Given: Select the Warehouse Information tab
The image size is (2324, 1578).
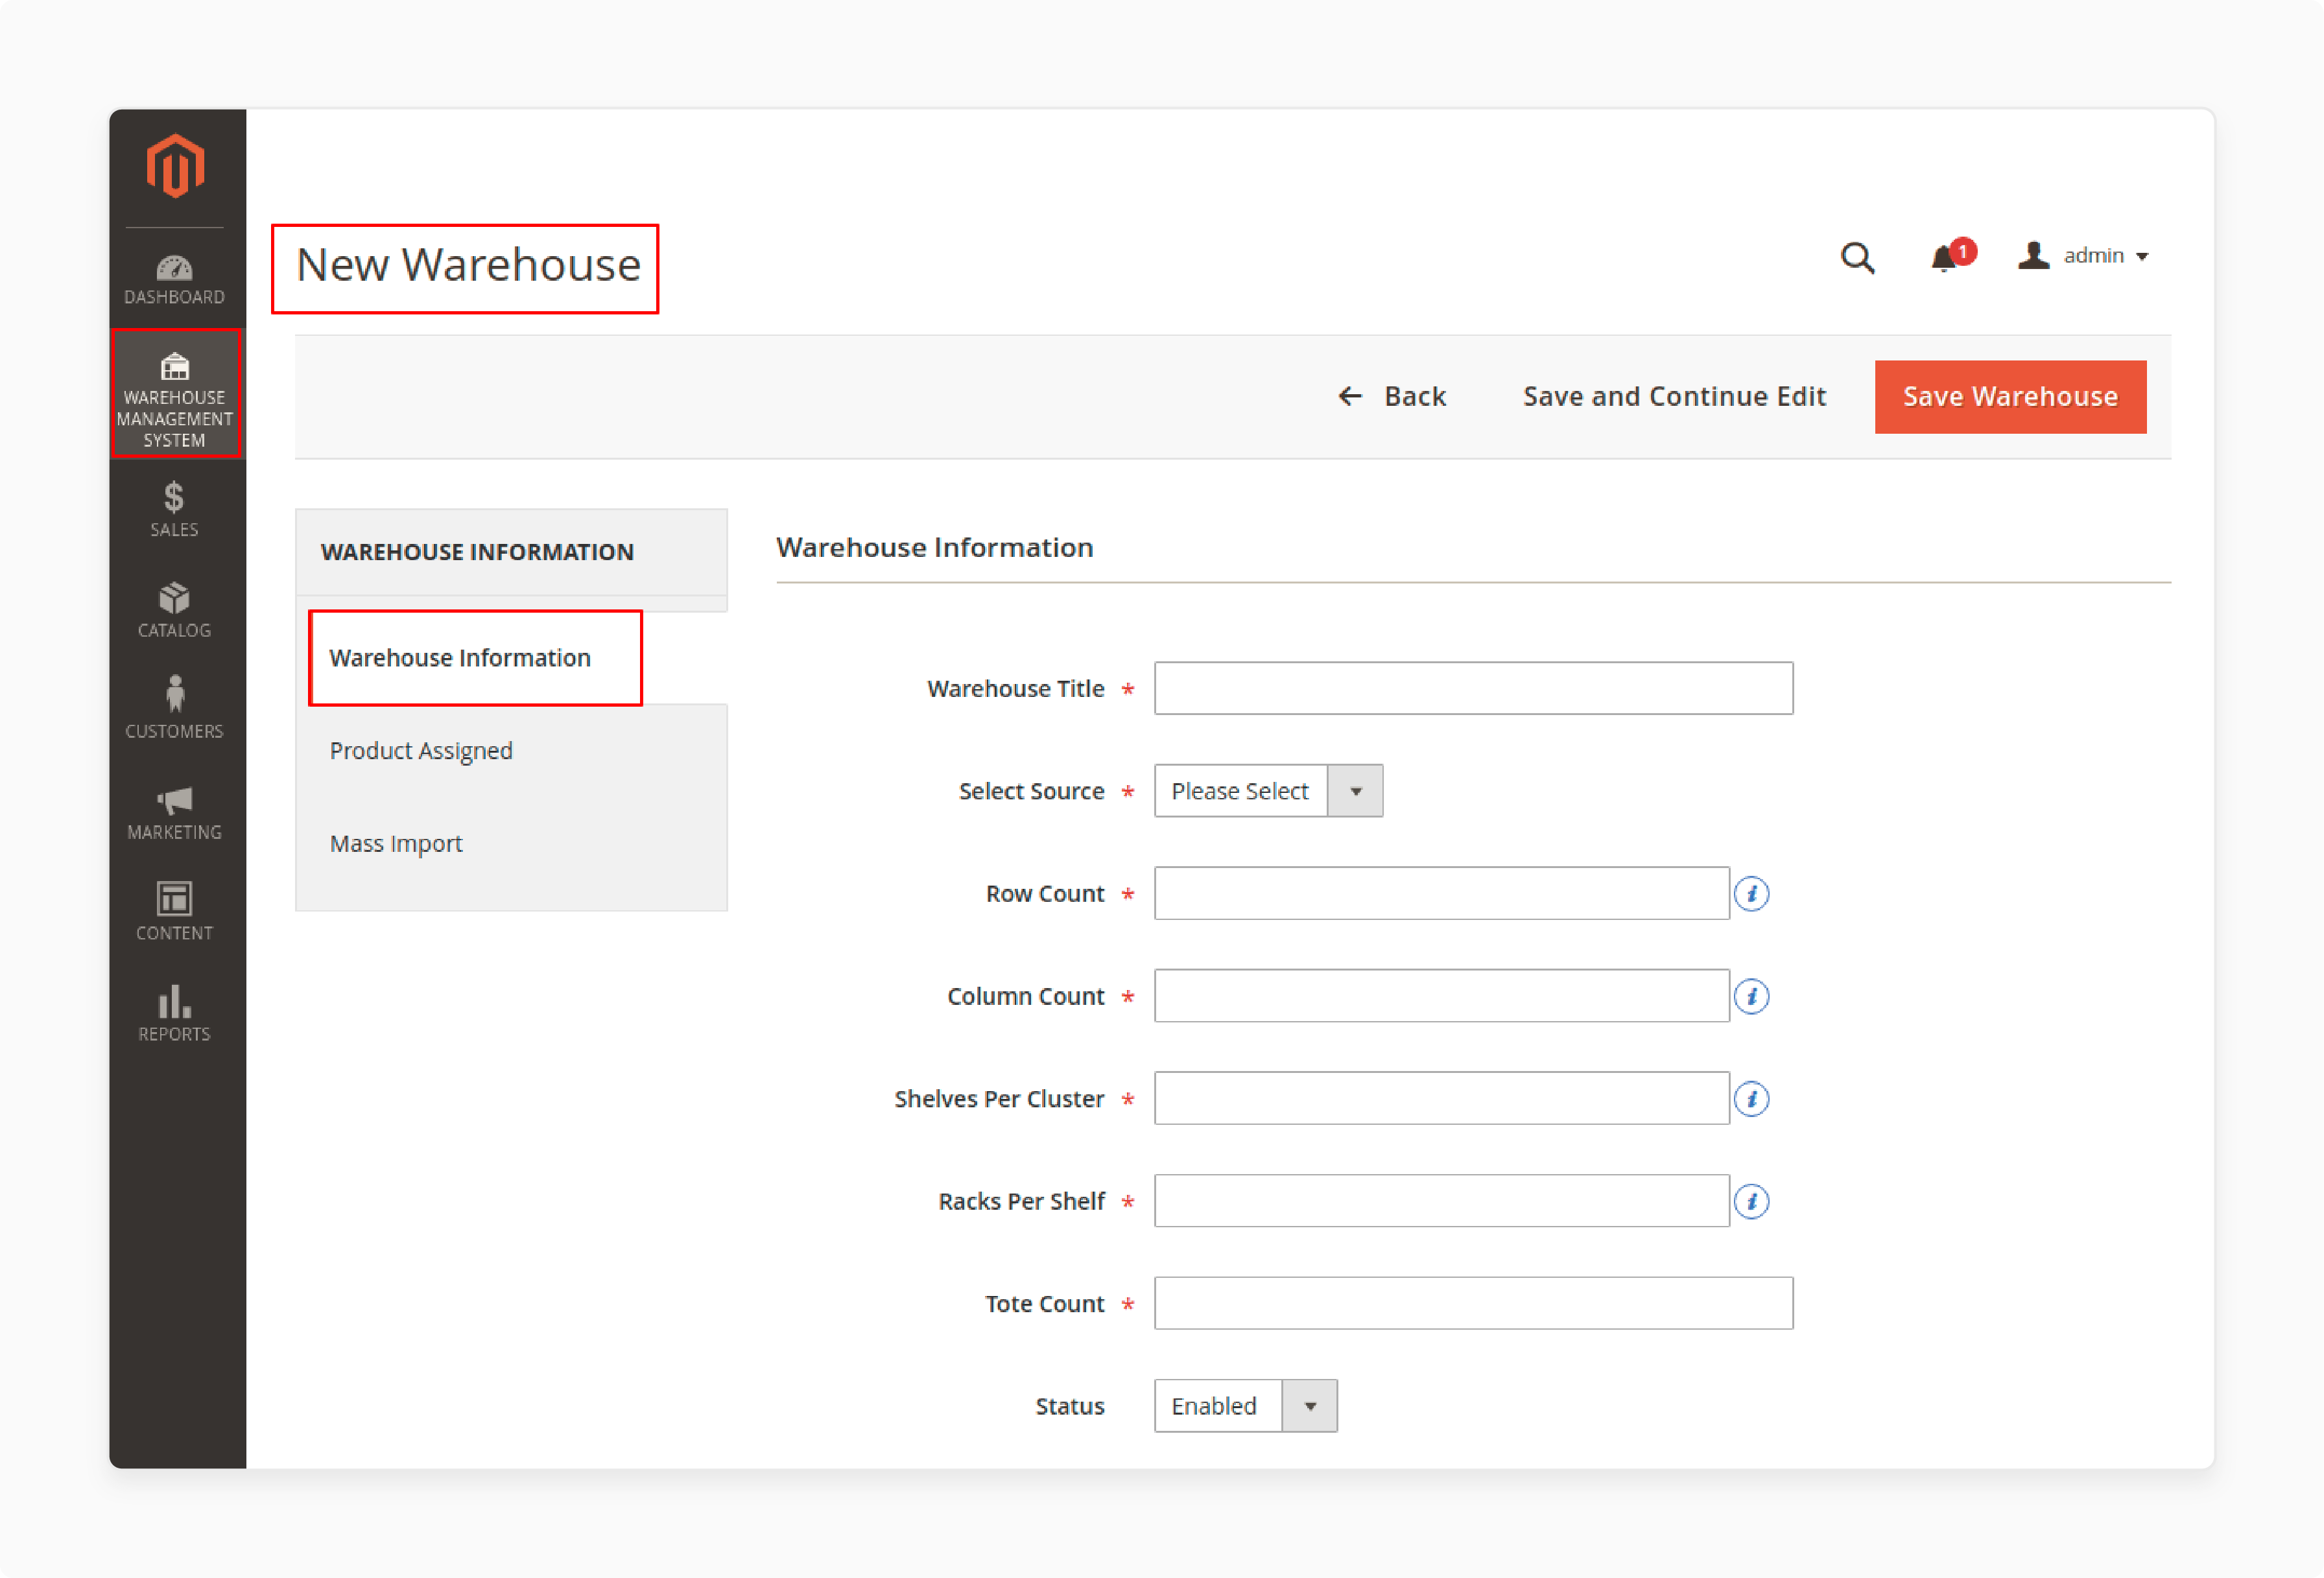Looking at the screenshot, I should point(460,657).
